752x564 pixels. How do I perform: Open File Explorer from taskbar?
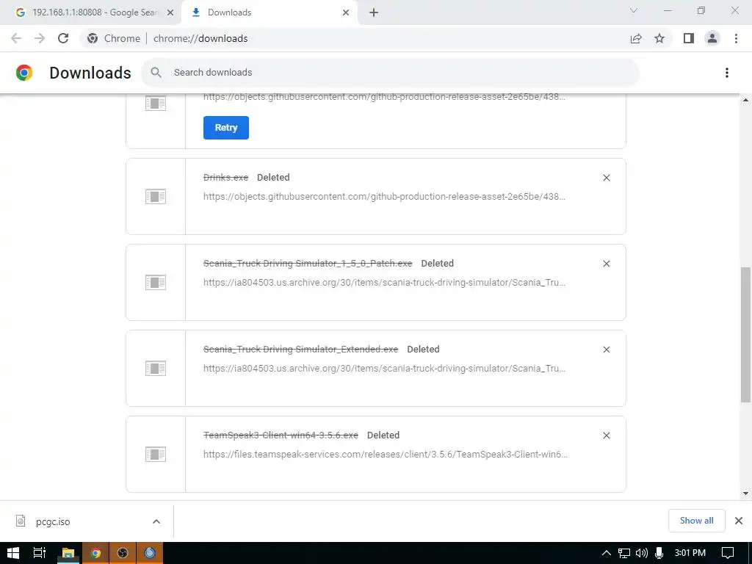pos(68,553)
